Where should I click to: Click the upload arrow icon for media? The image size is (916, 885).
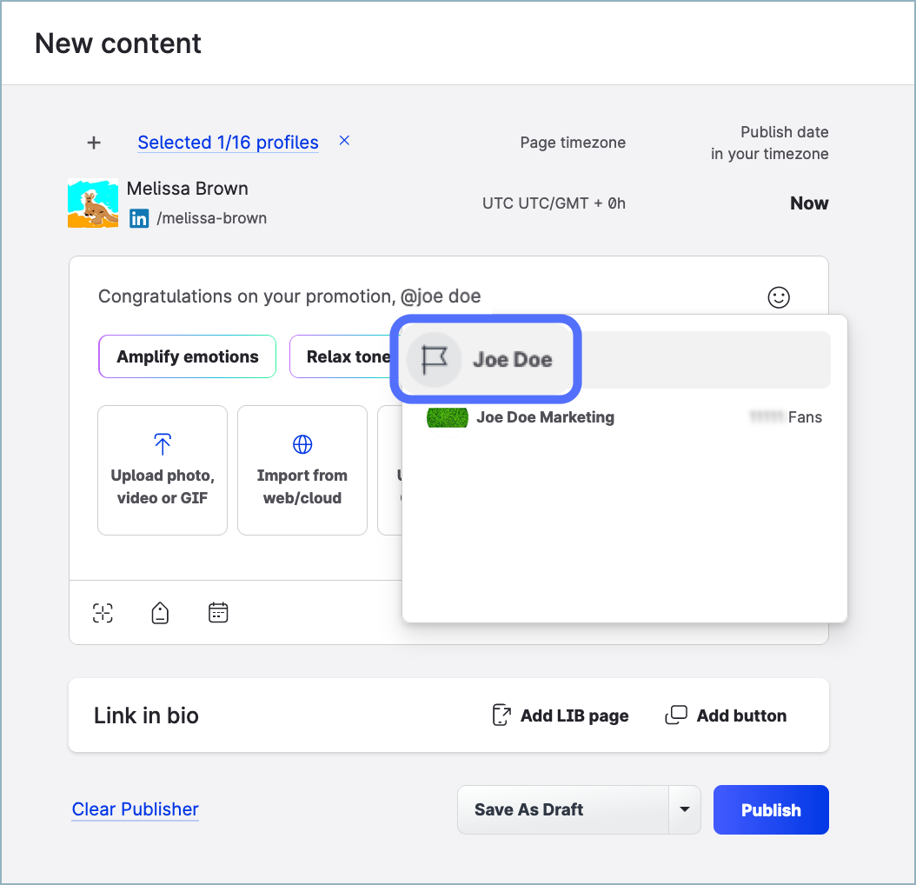click(163, 444)
